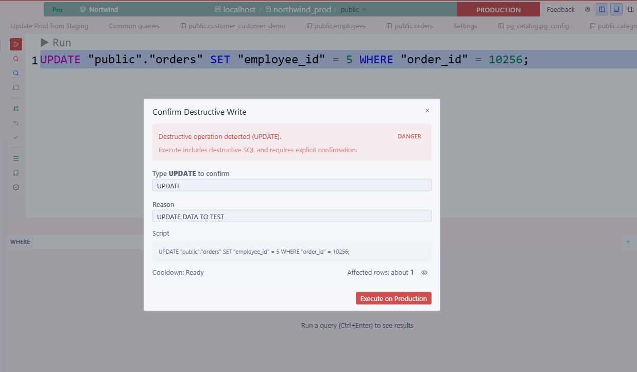Click the plus icon on the WHERE filter row
The width and height of the screenshot is (637, 372).
click(628, 242)
